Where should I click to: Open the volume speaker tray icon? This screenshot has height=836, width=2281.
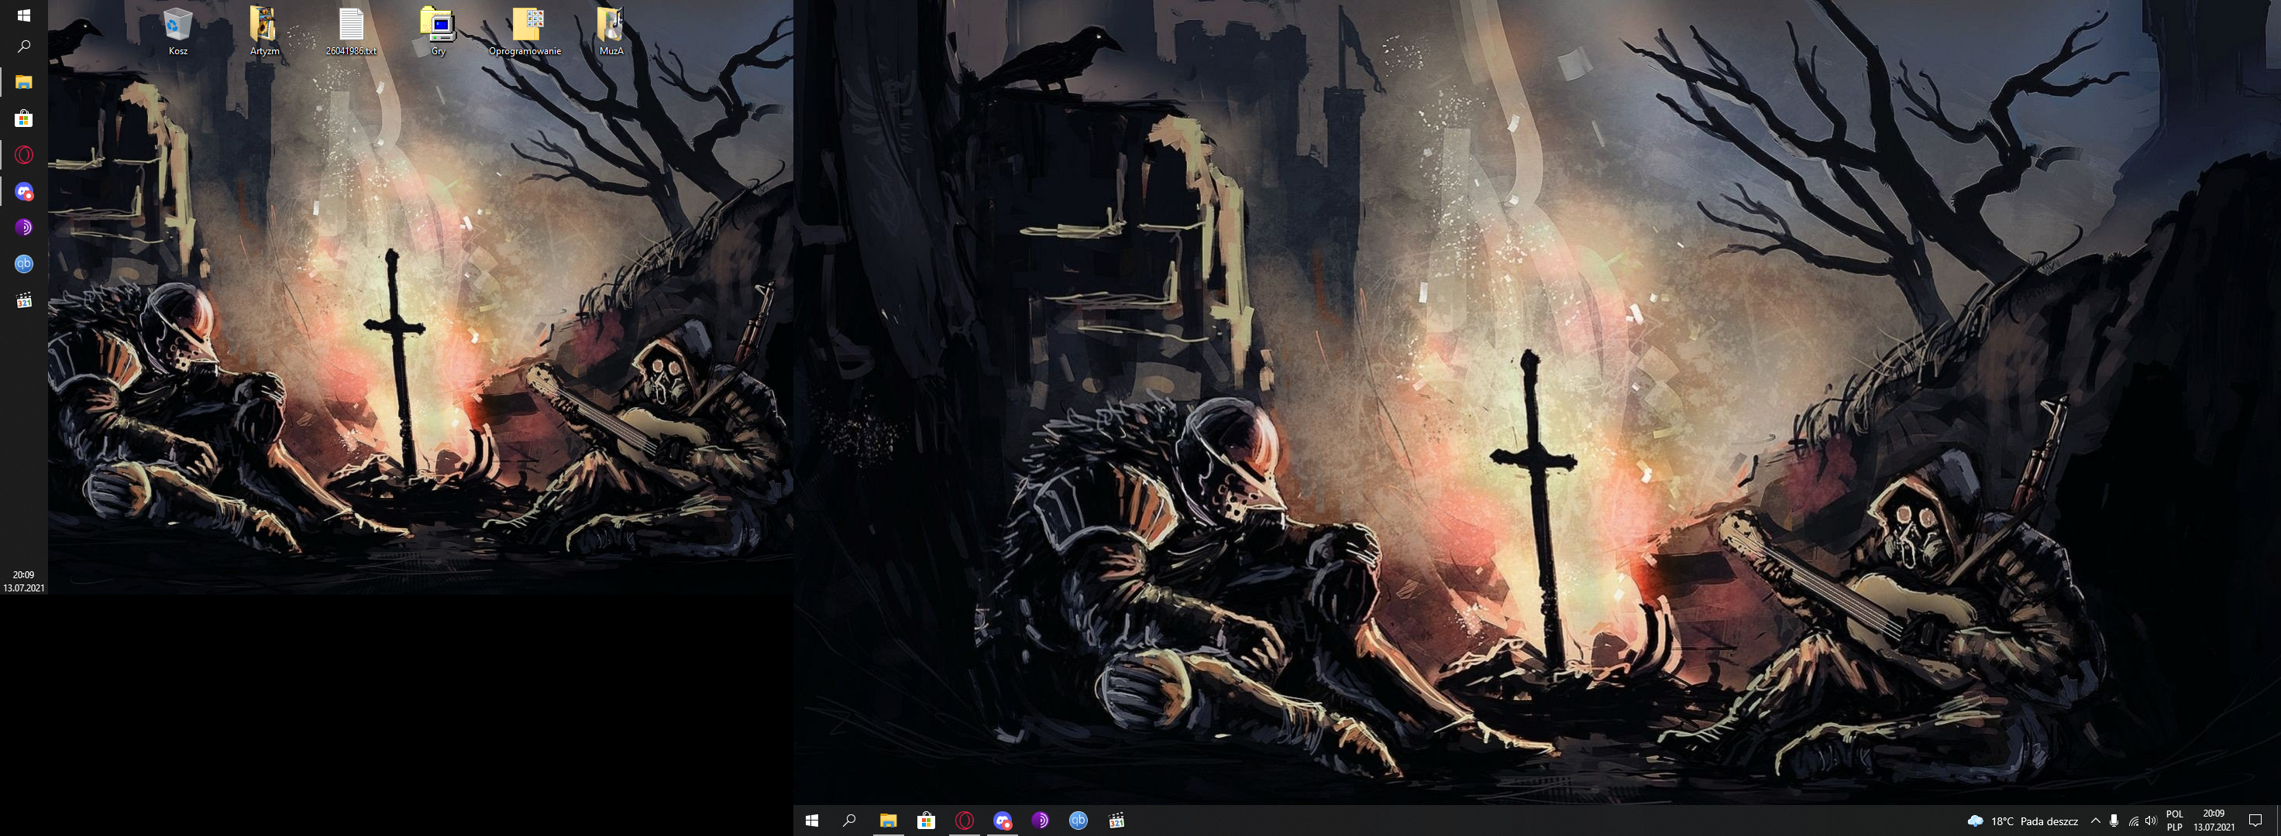coord(2151,821)
